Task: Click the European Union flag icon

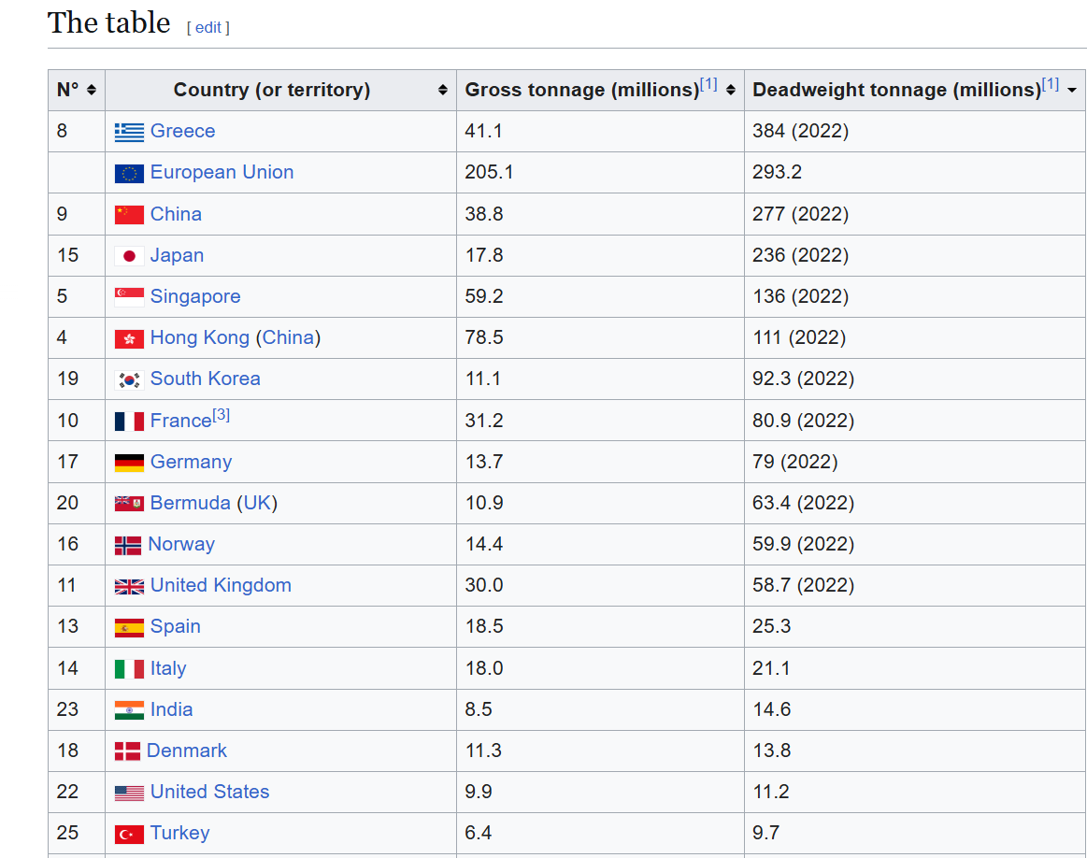Action: pos(129,173)
